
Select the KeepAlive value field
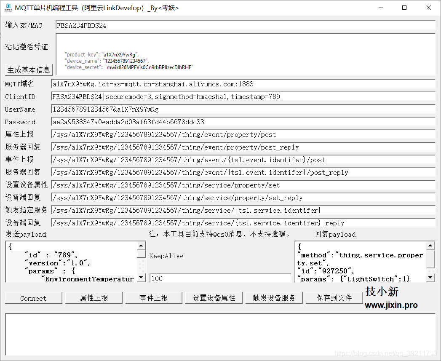[x=219, y=278]
